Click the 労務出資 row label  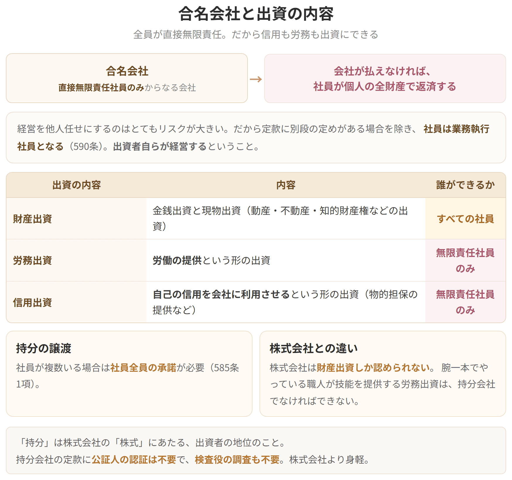click(33, 260)
